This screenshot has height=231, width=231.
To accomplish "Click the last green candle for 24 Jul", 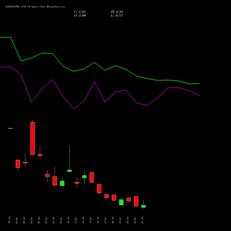I will click(x=144, y=207).
